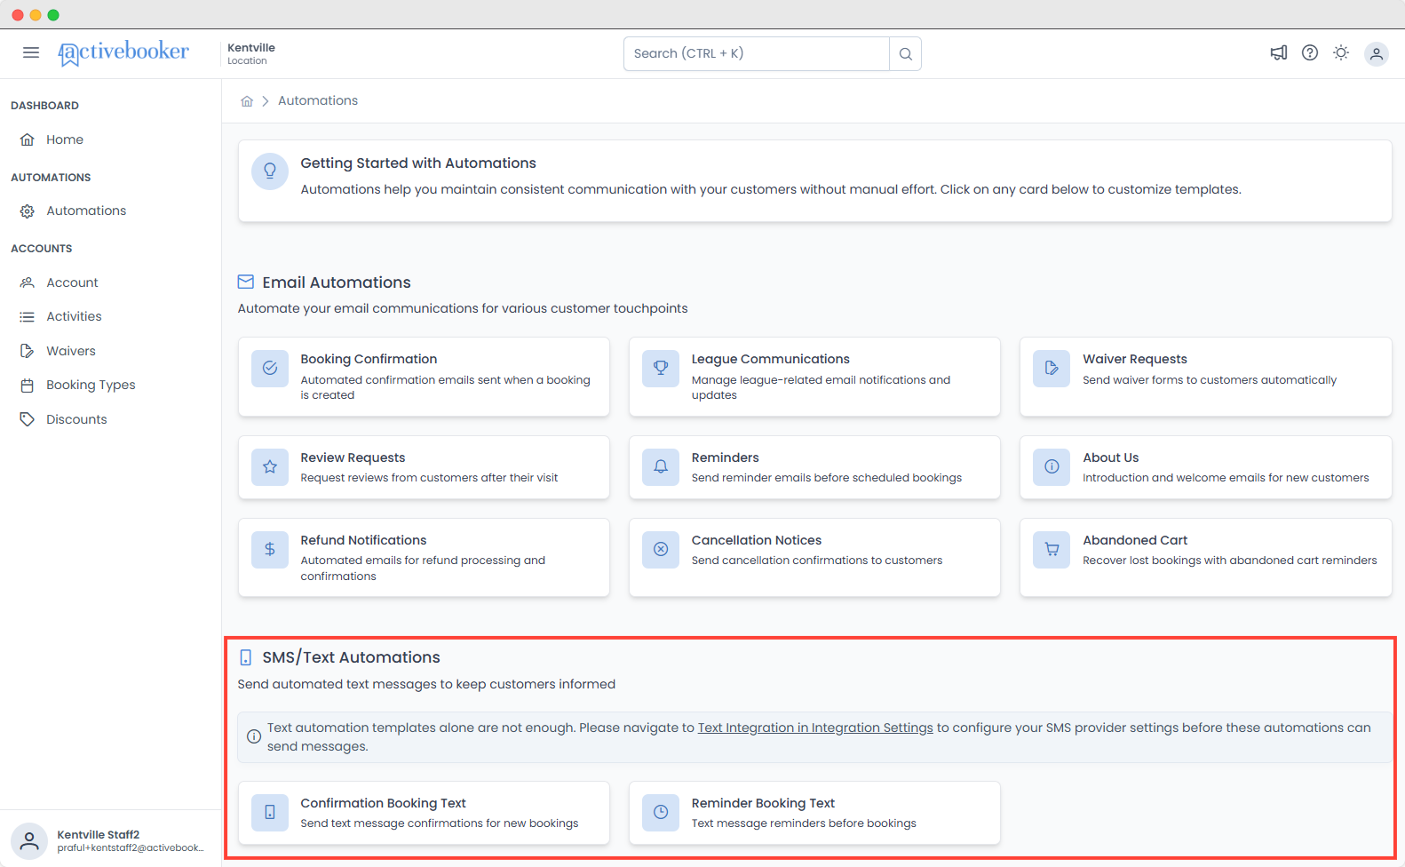Click the breadcrumb home icon
The height and width of the screenshot is (867, 1405).
coord(247,101)
